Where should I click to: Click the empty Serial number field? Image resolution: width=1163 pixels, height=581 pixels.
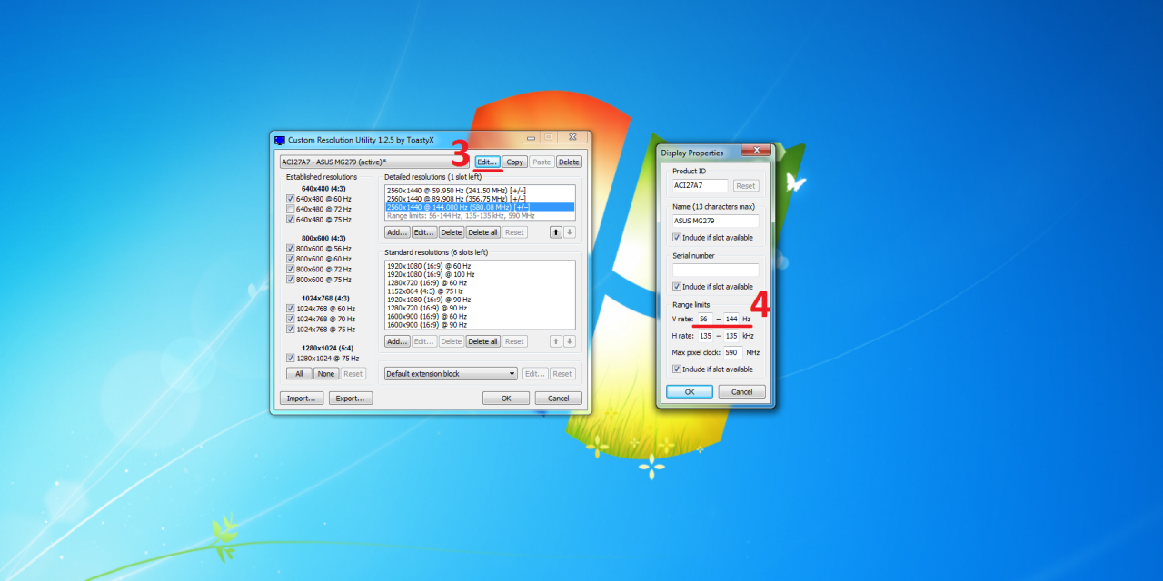tap(715, 271)
